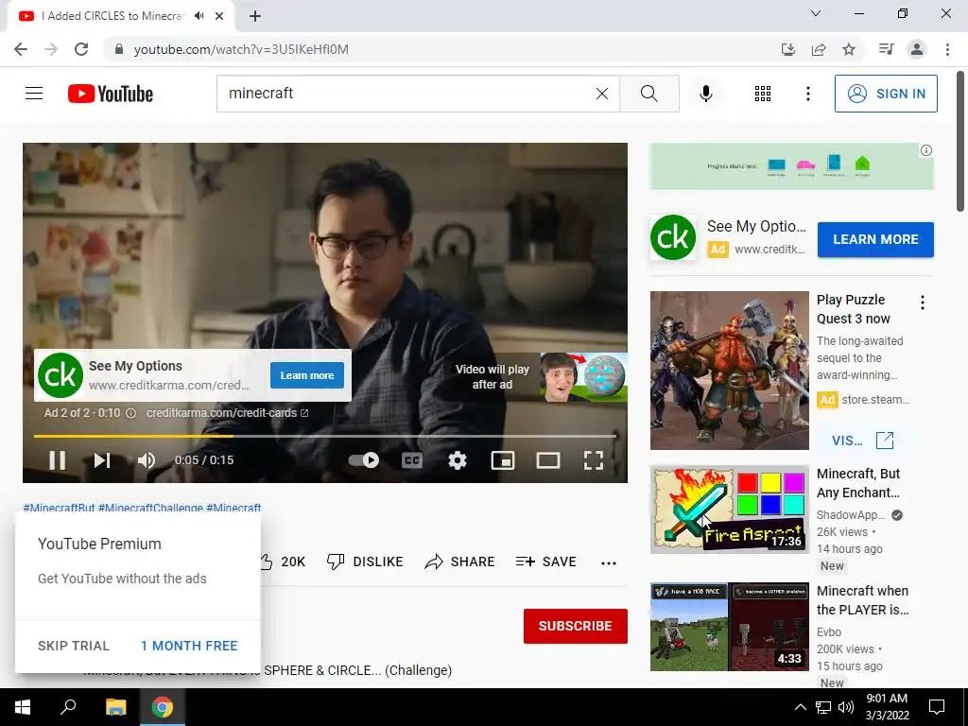Bookmark this page with star icon
This screenshot has height=726, width=968.
(849, 49)
